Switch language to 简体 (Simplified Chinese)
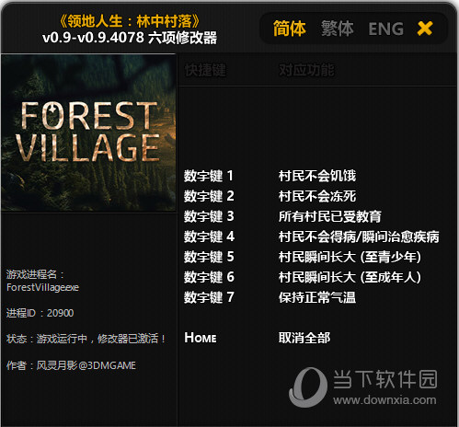 pyautogui.click(x=289, y=29)
